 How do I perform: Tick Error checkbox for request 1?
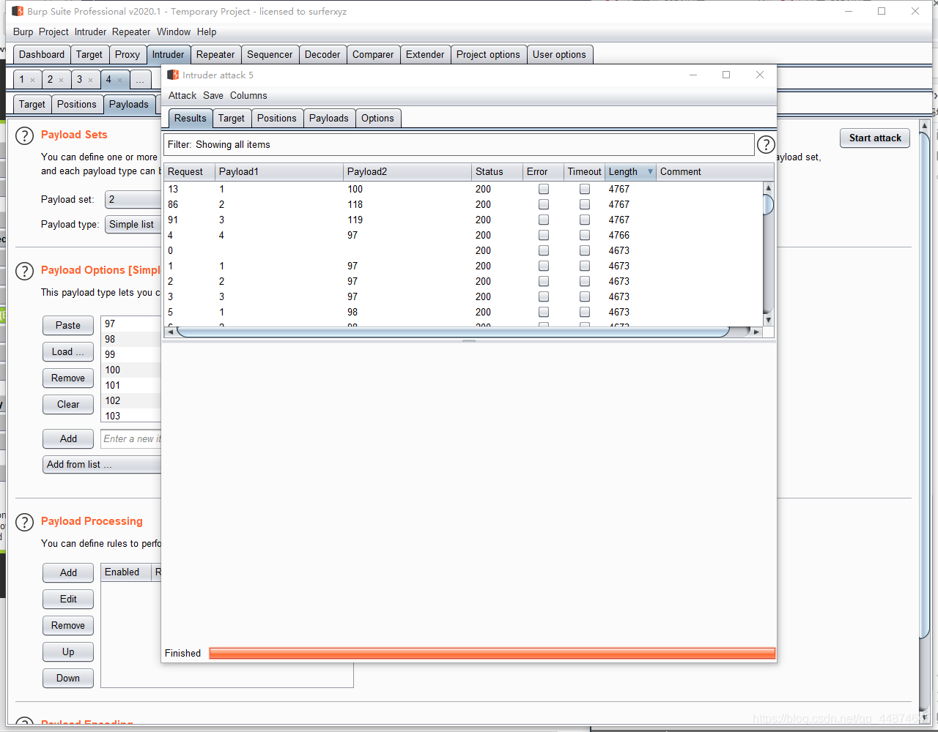pyautogui.click(x=543, y=266)
